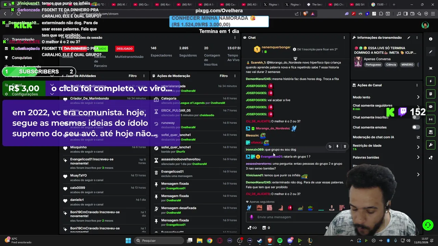438x246 pixels.
Task: Open the info icon in right sidebar
Action: coord(430,39)
